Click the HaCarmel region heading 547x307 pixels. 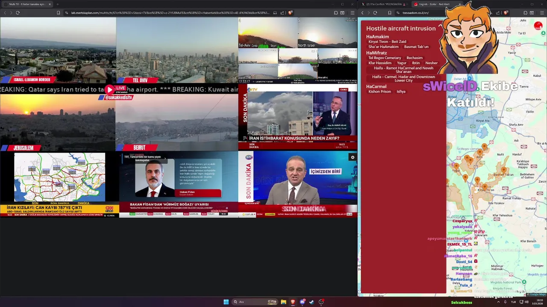click(376, 87)
